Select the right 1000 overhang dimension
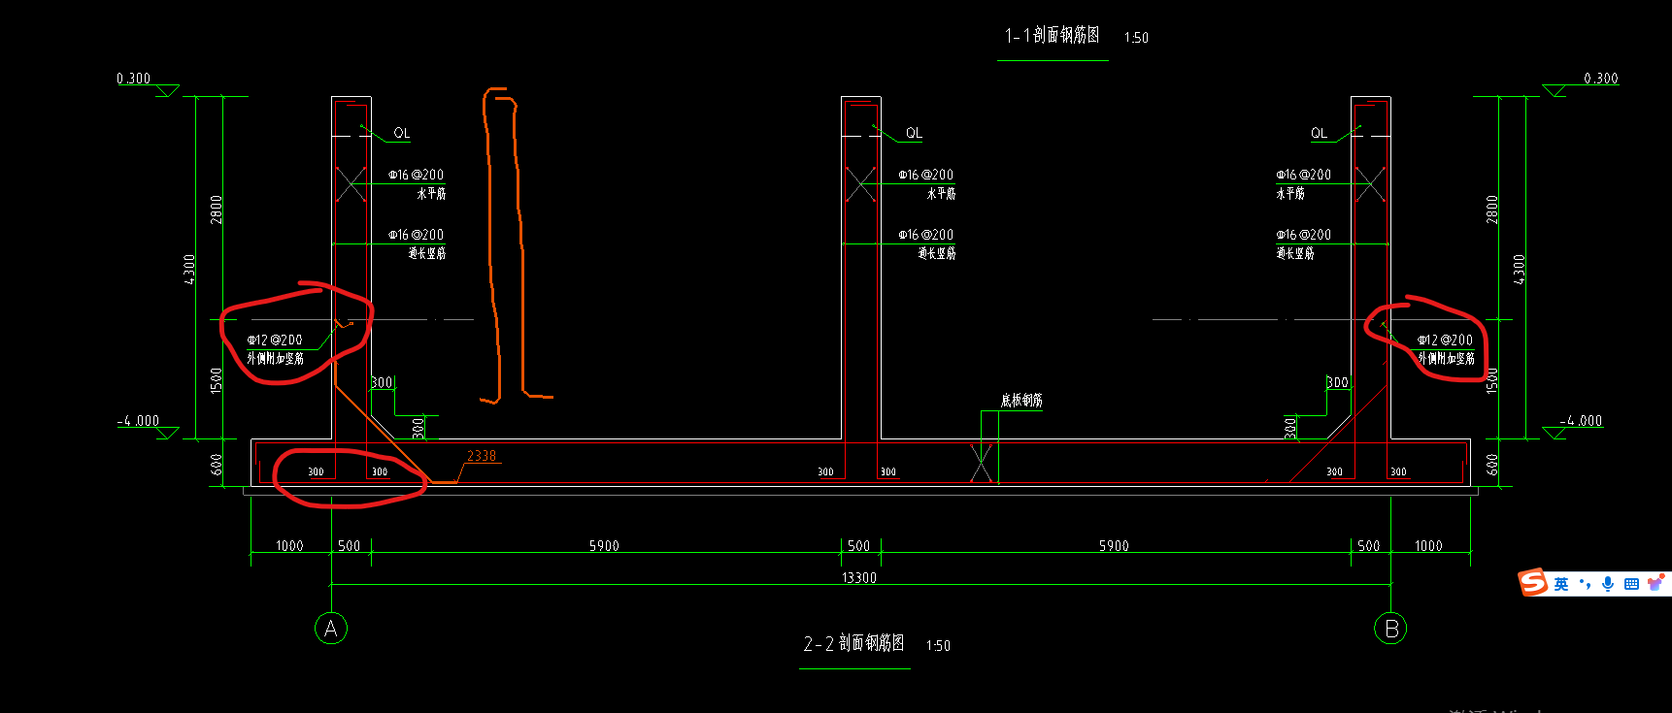The height and width of the screenshot is (713, 1672). point(1428,546)
